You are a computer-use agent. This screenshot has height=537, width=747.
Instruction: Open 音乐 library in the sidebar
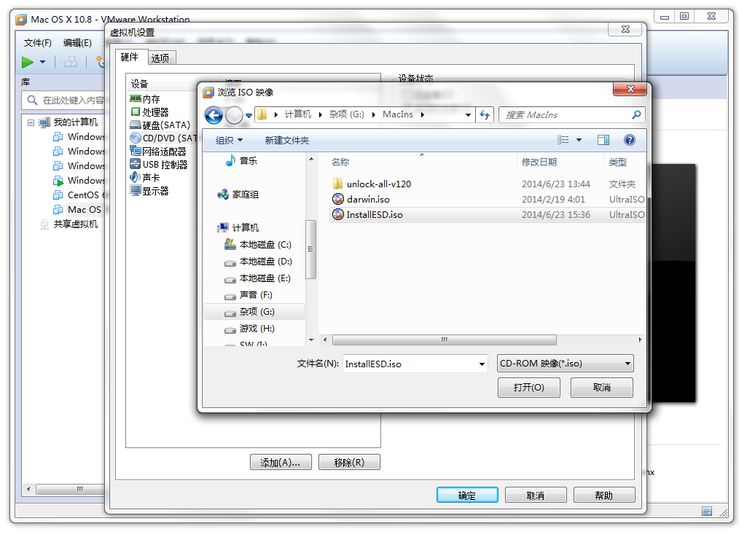(248, 160)
